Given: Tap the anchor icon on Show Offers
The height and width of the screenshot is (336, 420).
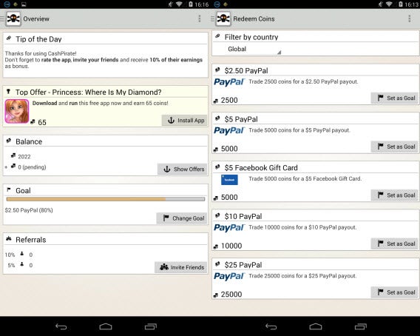Looking at the screenshot, I should 167,169.
